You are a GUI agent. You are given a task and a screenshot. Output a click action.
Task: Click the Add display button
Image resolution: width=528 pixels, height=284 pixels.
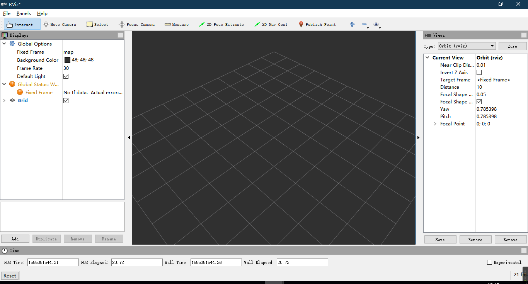(15, 239)
